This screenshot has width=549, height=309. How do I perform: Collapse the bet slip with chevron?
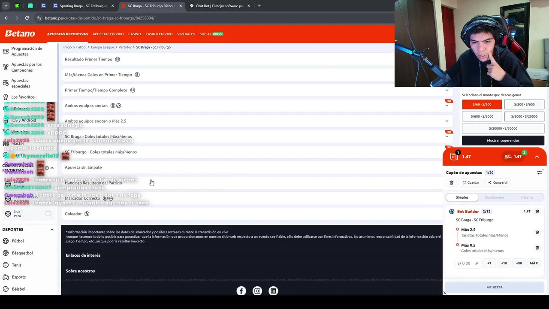(x=537, y=157)
